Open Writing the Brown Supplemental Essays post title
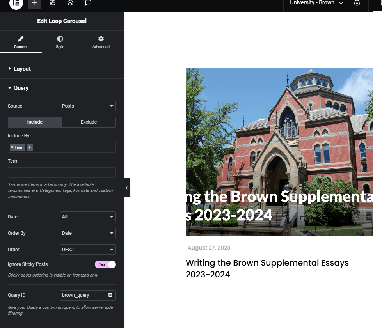Image resolution: width=382 pixels, height=328 pixels. click(267, 268)
